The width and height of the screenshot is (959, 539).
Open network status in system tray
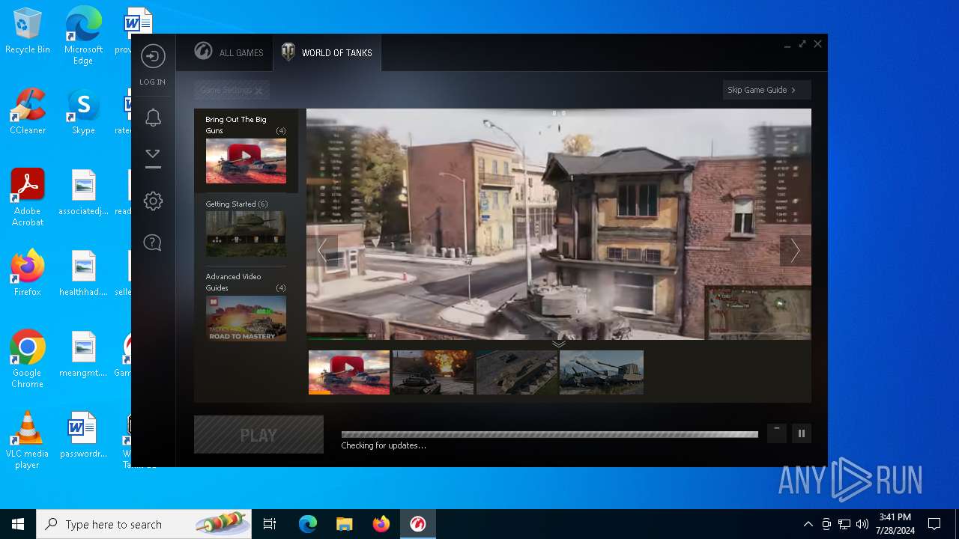click(844, 524)
